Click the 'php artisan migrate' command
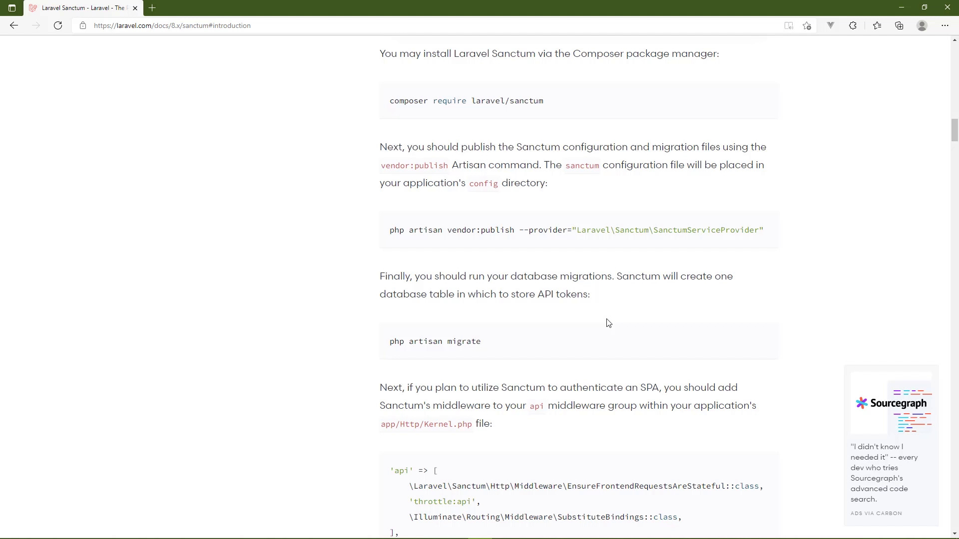959x539 pixels. point(435,341)
